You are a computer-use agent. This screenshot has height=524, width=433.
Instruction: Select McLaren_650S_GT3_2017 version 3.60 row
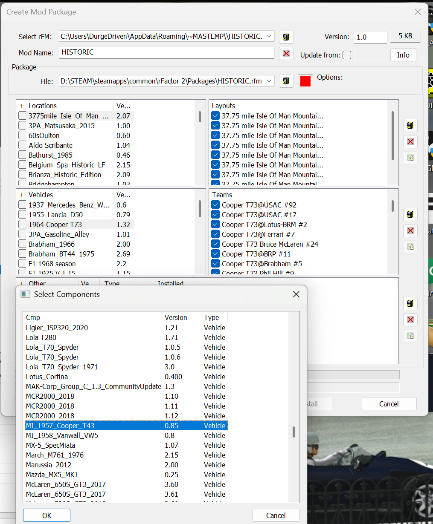point(126,484)
